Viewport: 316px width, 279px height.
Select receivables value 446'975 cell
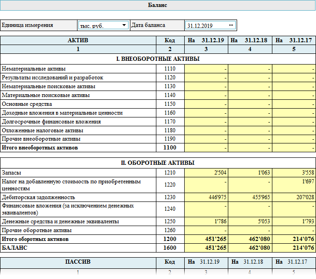tap(206, 197)
